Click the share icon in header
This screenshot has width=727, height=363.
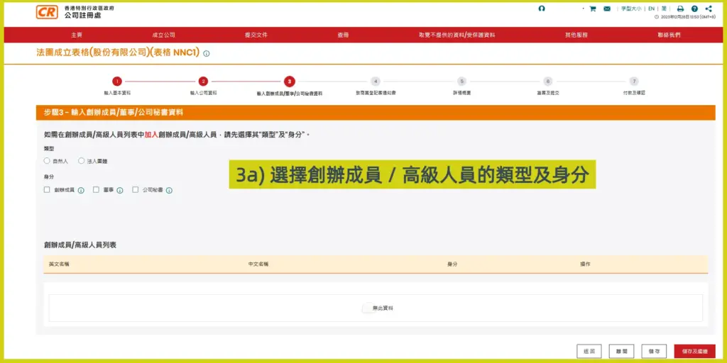tap(709, 9)
